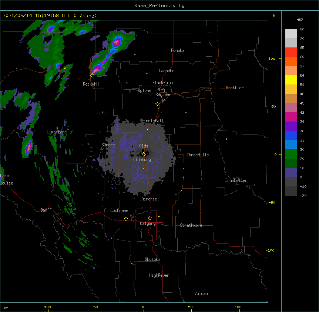319x312 pixels.
Task: Click the dBZ legend heading
Action: (300, 20)
